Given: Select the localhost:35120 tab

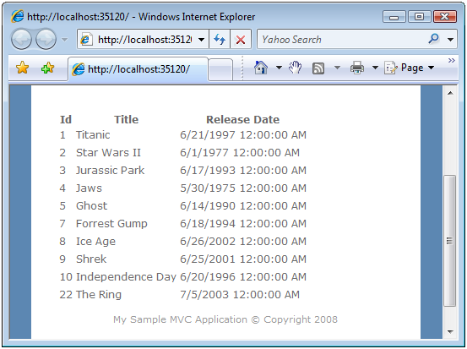Looking at the screenshot, I should tap(138, 69).
